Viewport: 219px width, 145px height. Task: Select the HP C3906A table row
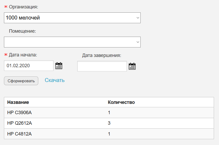pos(109,113)
